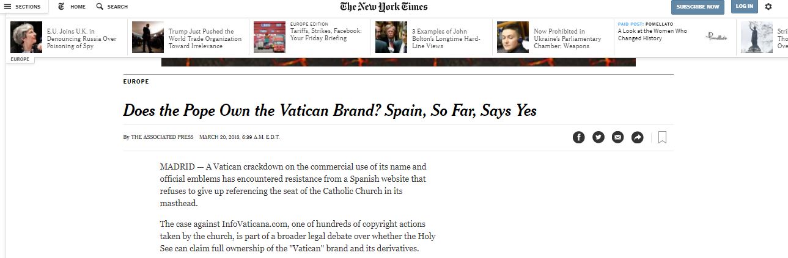788x258 pixels.
Task: Email this article via envelope icon
Action: click(617, 137)
